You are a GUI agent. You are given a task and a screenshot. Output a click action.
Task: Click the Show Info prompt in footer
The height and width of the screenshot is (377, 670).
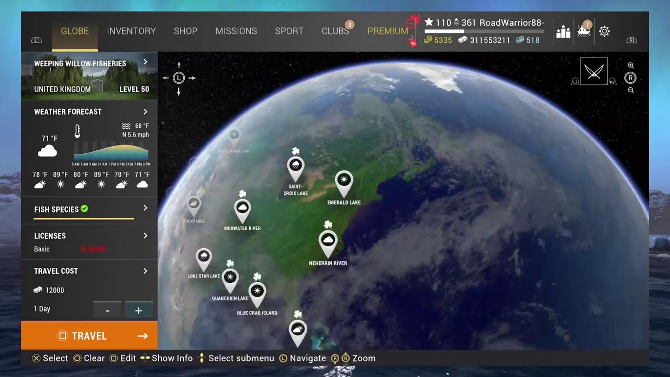pos(166,358)
